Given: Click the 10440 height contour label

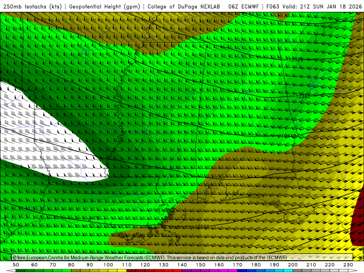Looking at the screenshot, I should click(288, 136).
